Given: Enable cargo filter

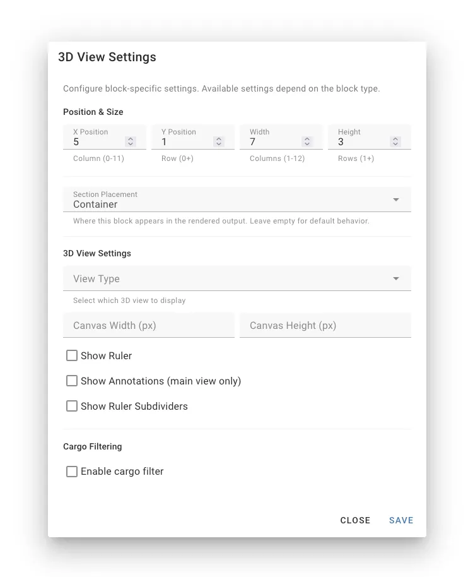Looking at the screenshot, I should point(71,471).
